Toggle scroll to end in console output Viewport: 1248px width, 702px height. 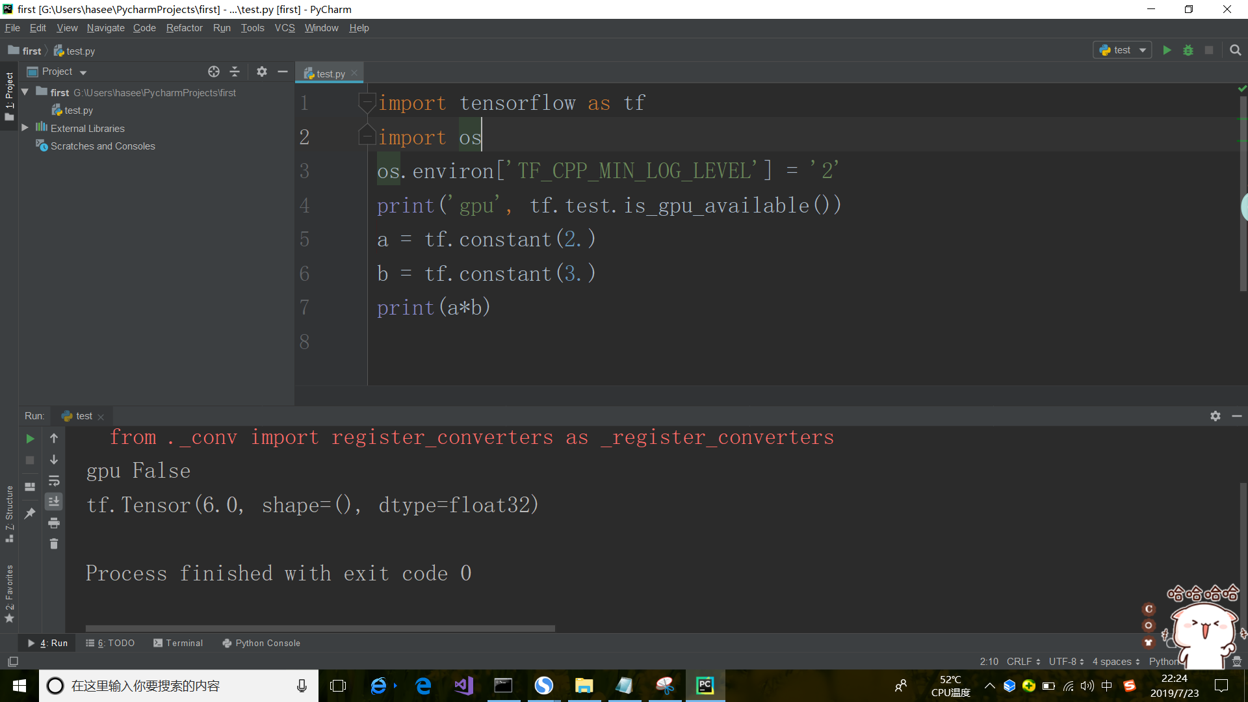pos(54,501)
